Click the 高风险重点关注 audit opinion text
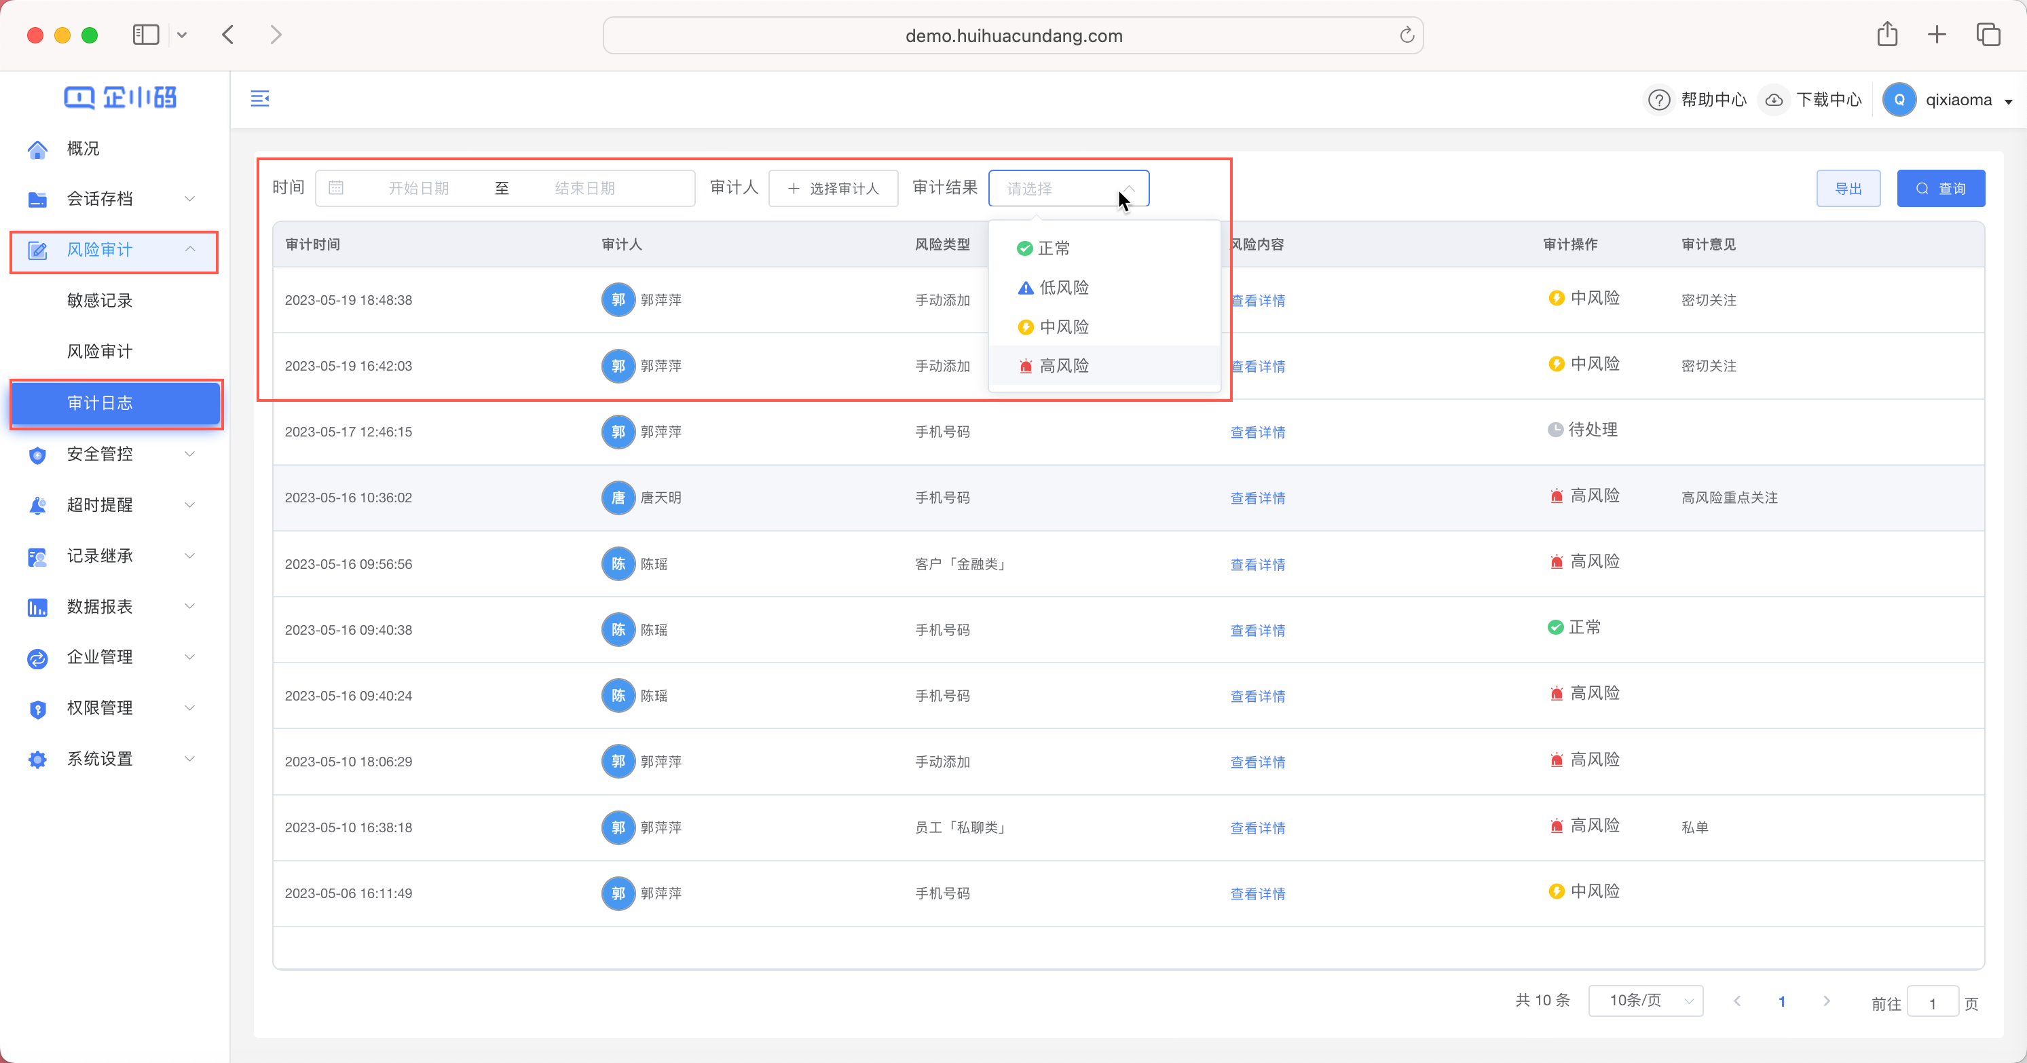2027x1063 pixels. [1730, 498]
